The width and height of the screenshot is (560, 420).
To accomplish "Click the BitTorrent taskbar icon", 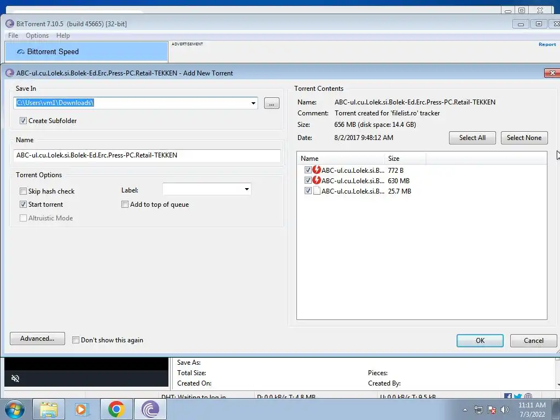I will 150,409.
